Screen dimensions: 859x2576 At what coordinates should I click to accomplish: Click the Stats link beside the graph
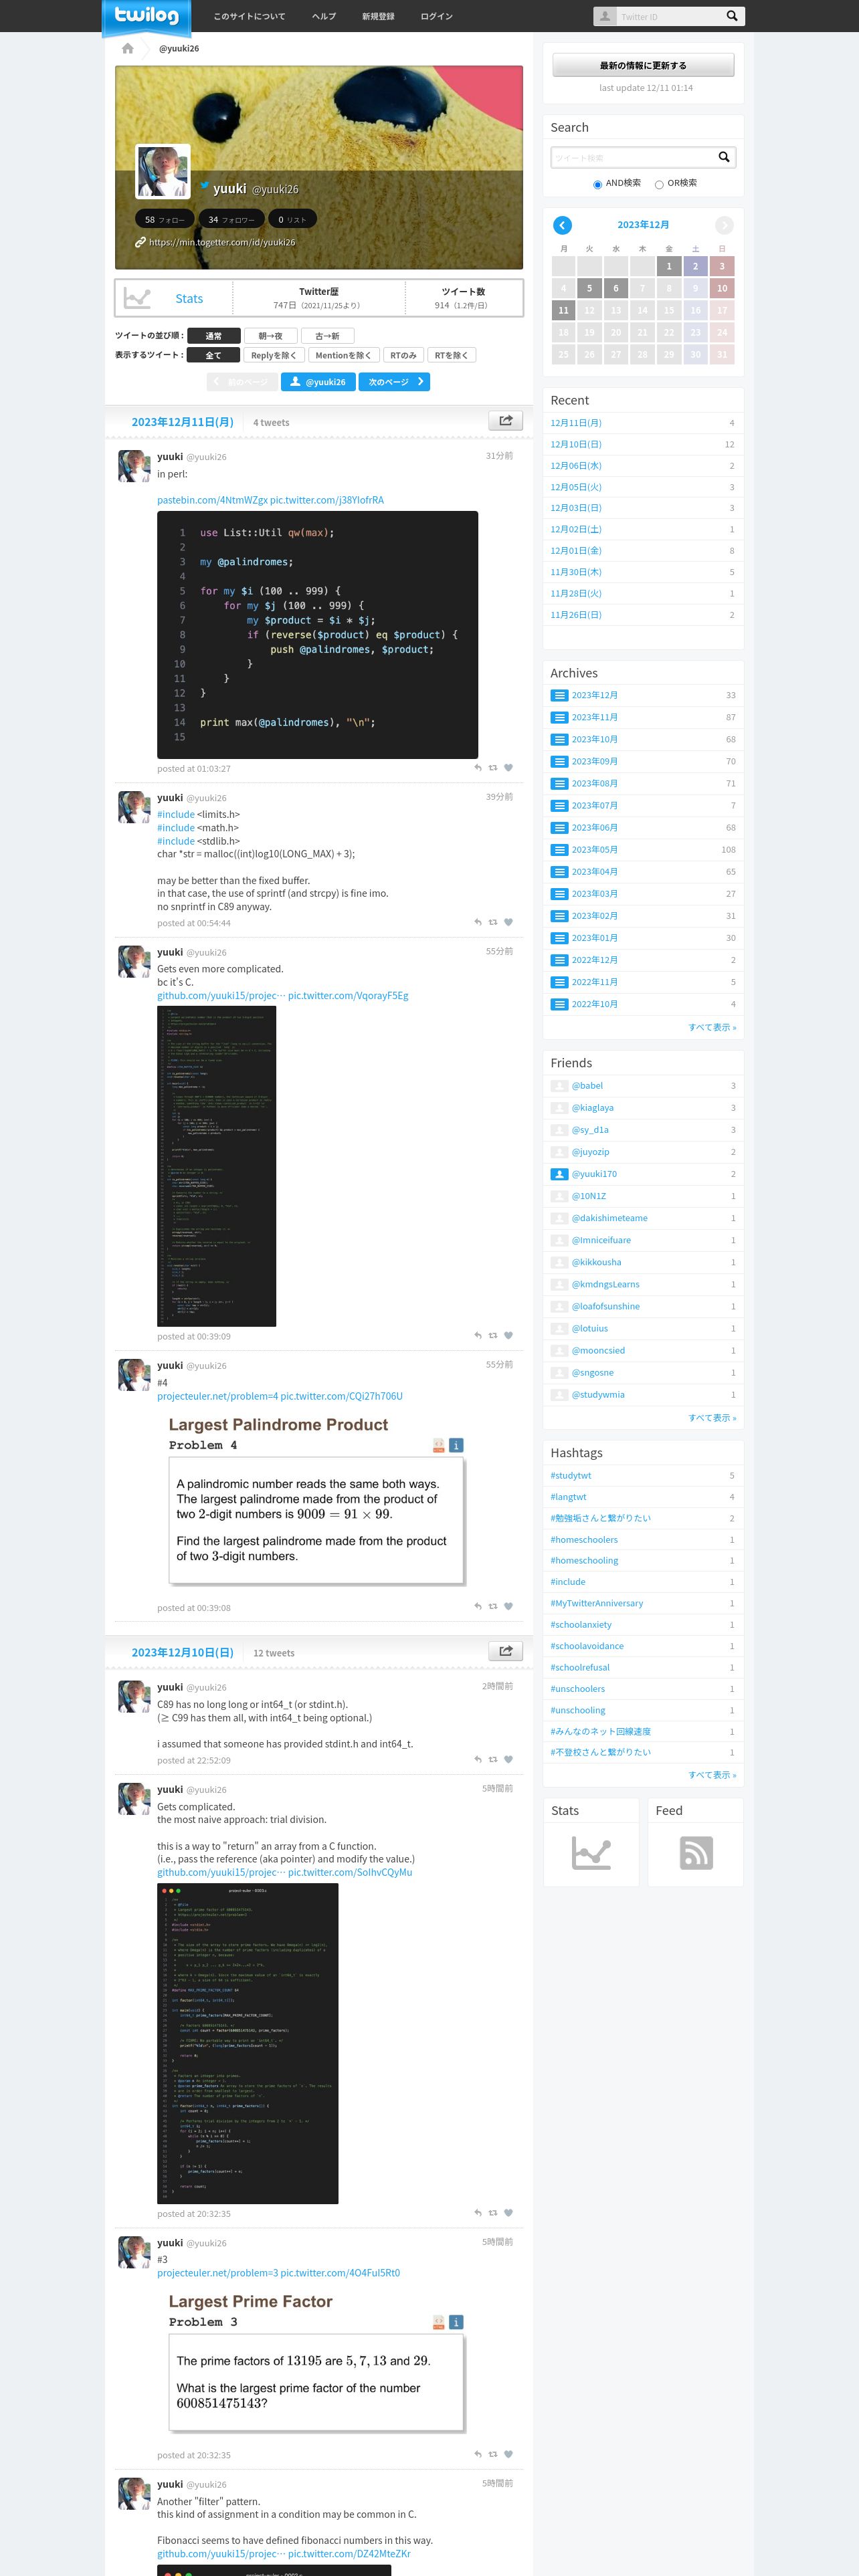pos(189,298)
